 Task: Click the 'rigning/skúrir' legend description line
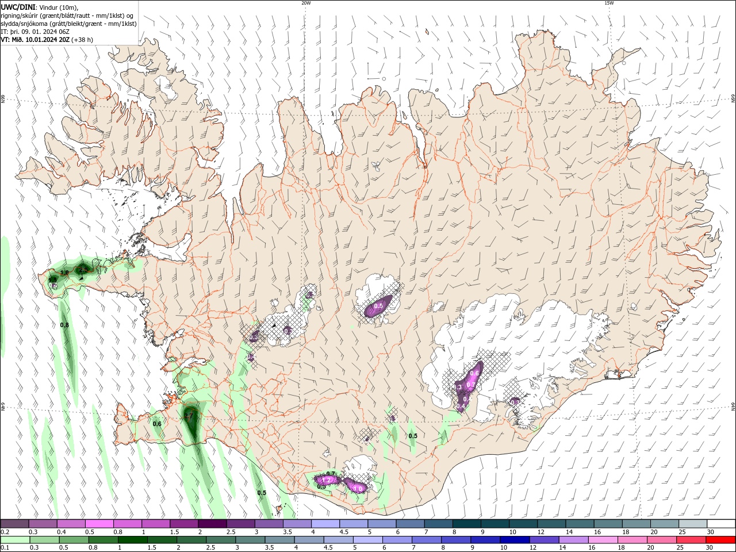[x=67, y=15]
